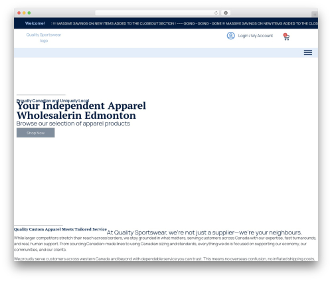Click the scrolling closeout savings announcement
This screenshot has width=332, height=281.
tap(185, 23)
